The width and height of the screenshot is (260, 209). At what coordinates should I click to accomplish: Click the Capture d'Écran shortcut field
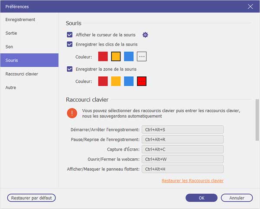[x=183, y=149]
